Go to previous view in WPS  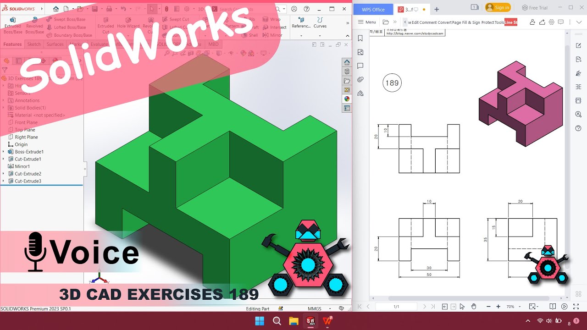(x=444, y=306)
